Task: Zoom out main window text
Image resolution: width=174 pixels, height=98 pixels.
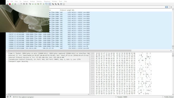Action: pos(56,4)
